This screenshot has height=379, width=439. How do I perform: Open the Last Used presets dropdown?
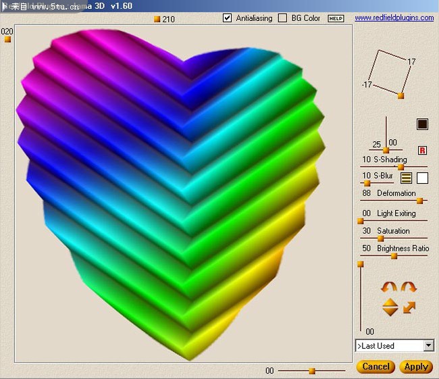click(389, 345)
